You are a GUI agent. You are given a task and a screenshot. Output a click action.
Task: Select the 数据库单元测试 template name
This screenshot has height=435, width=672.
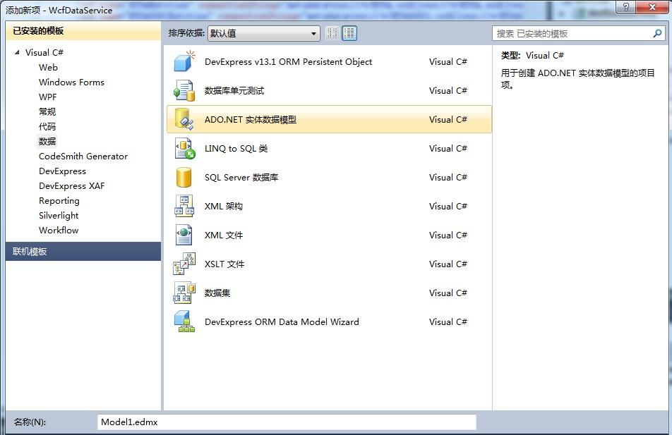point(234,91)
